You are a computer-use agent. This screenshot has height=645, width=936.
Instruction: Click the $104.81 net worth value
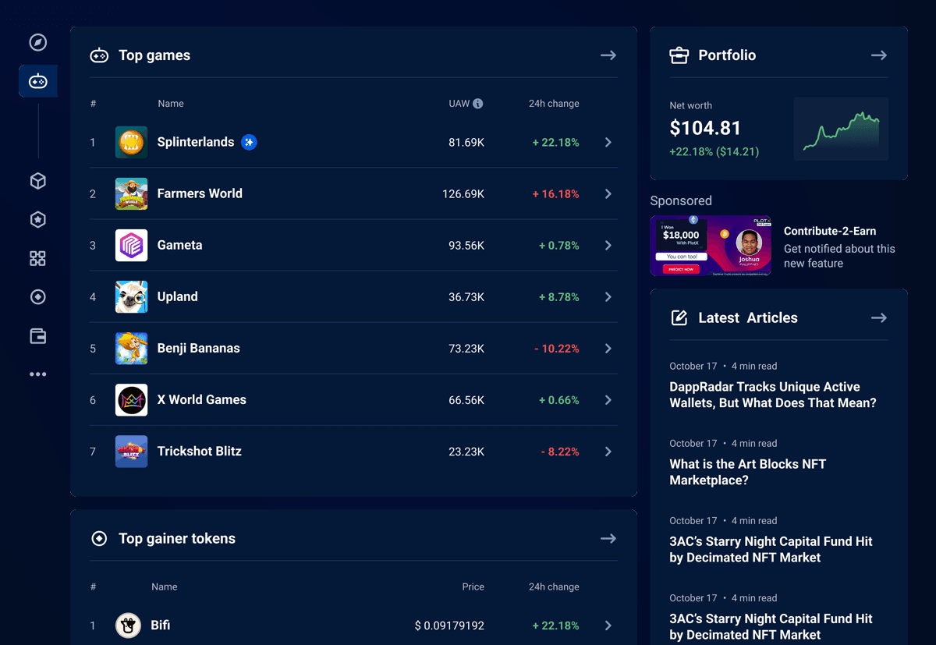(x=705, y=128)
